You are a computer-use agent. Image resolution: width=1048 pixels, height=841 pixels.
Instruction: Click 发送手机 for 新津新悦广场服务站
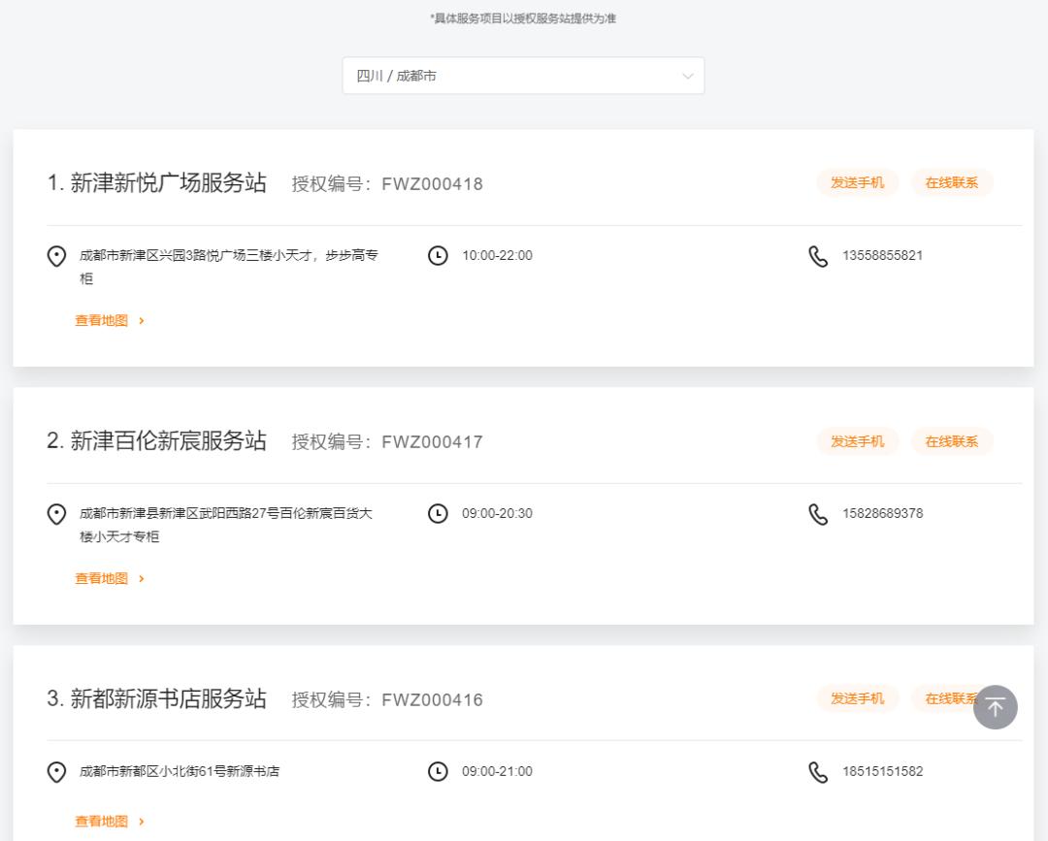click(x=857, y=182)
